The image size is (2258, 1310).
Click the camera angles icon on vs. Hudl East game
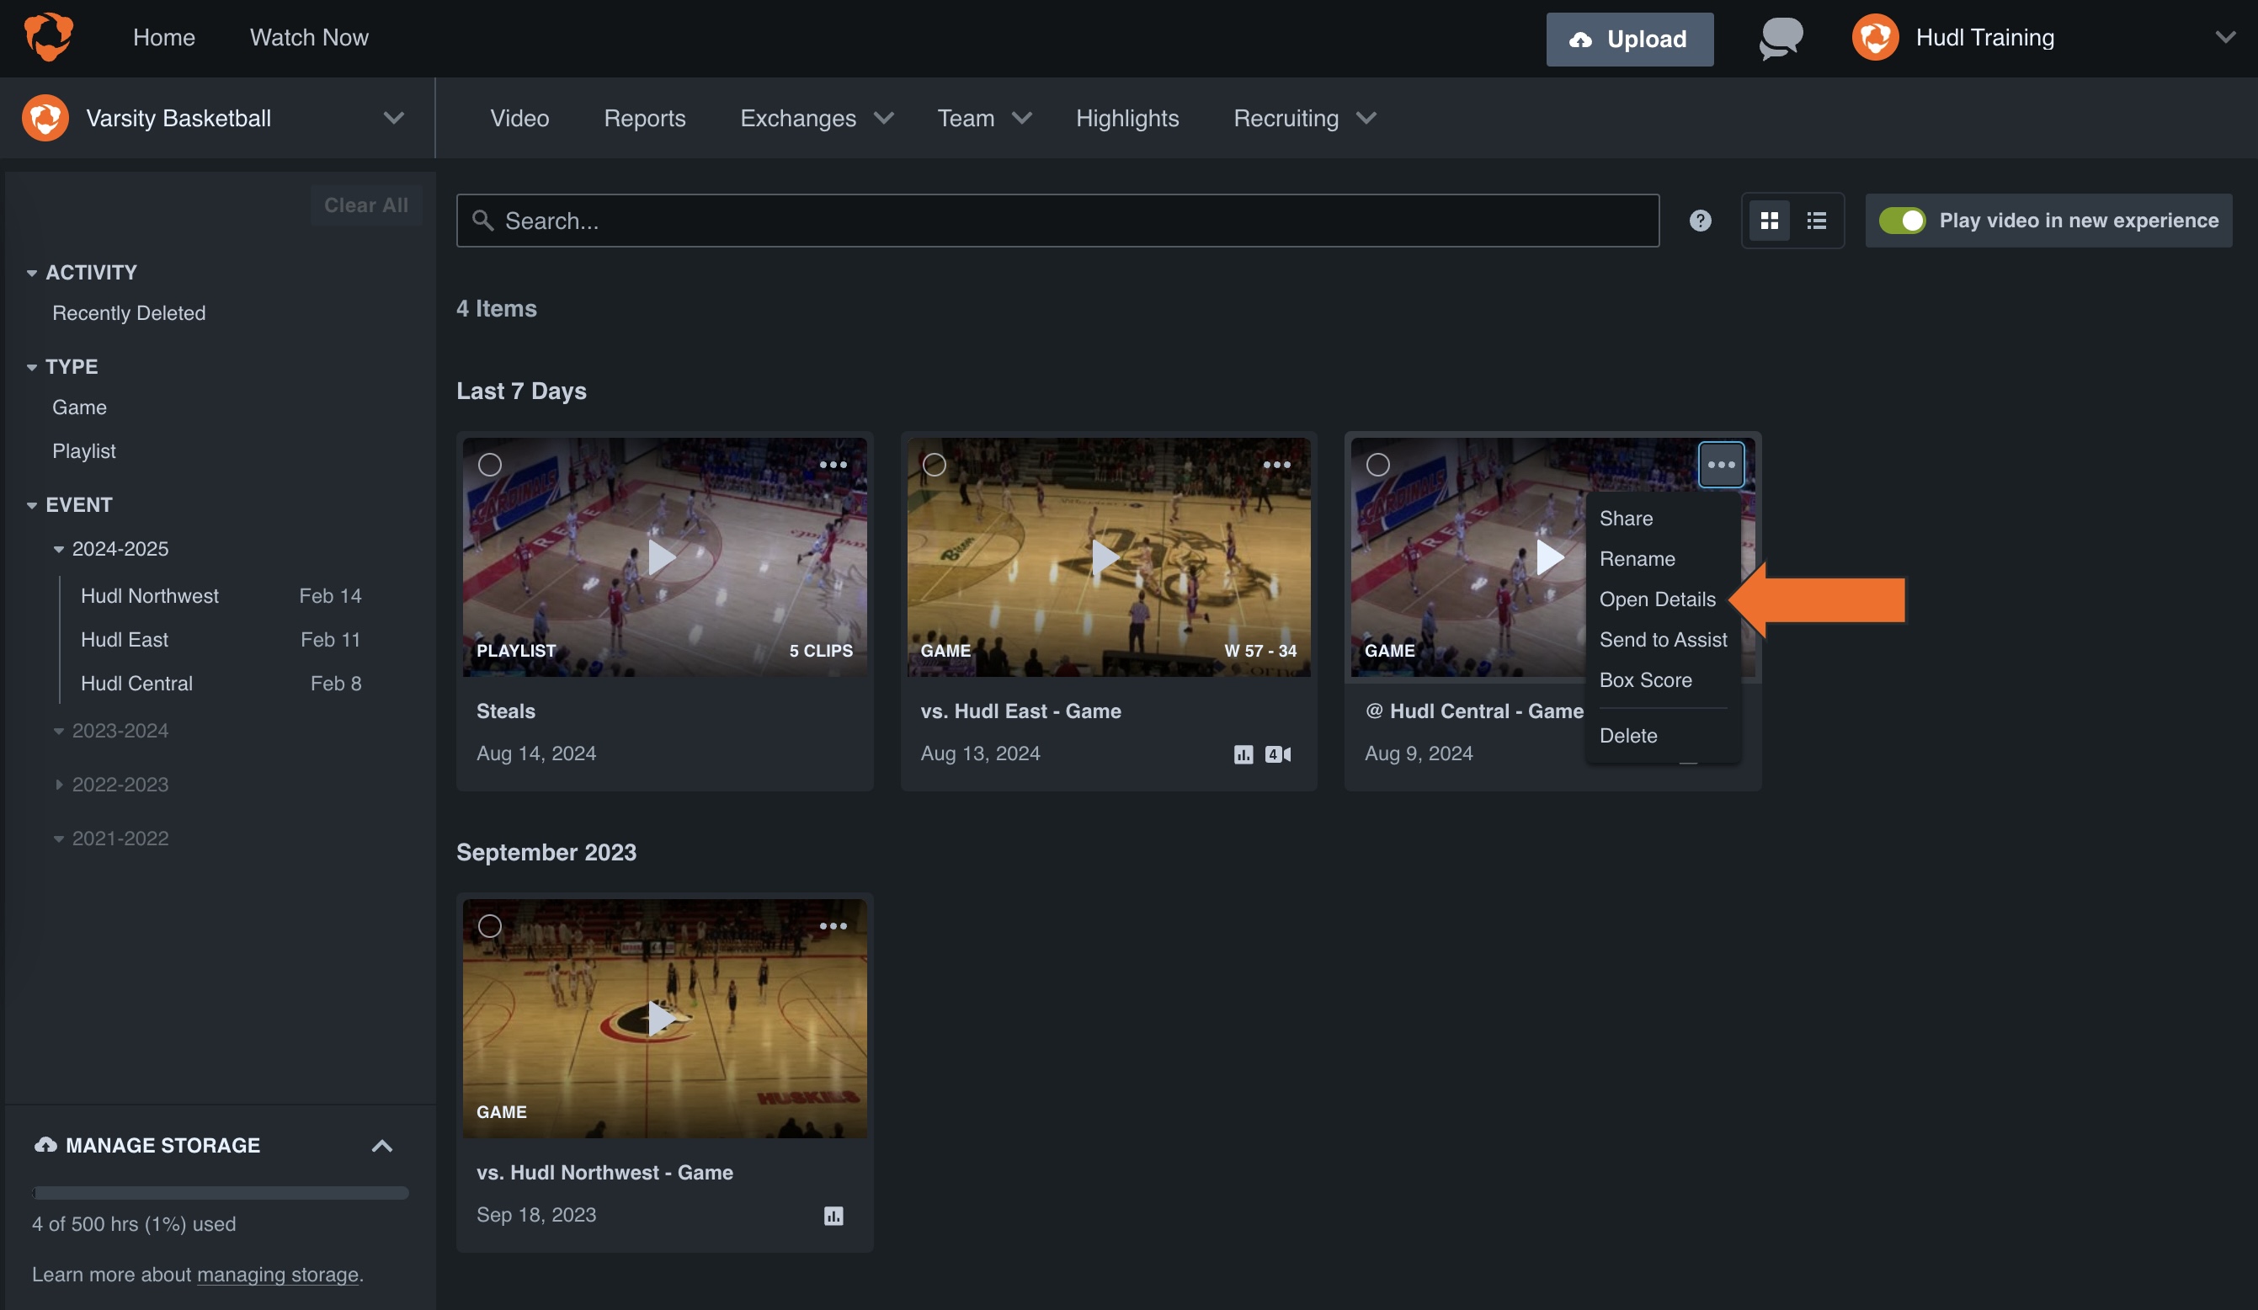[1277, 754]
